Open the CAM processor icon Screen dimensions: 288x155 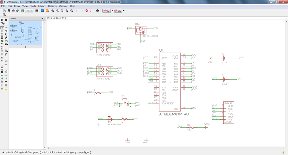[x=17, y=11]
